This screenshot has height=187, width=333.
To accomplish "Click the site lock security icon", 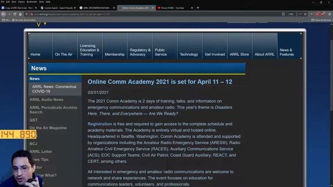I will 31,14.
